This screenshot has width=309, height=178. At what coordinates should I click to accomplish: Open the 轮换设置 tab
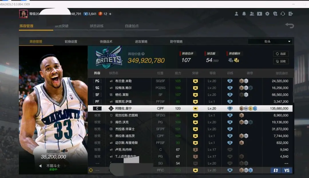tap(71, 42)
